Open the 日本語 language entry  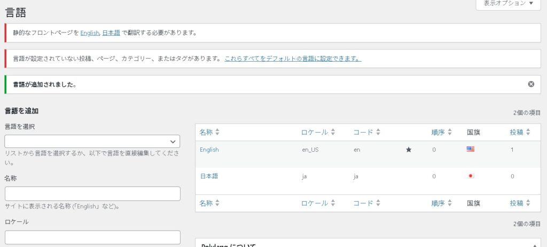209,176
